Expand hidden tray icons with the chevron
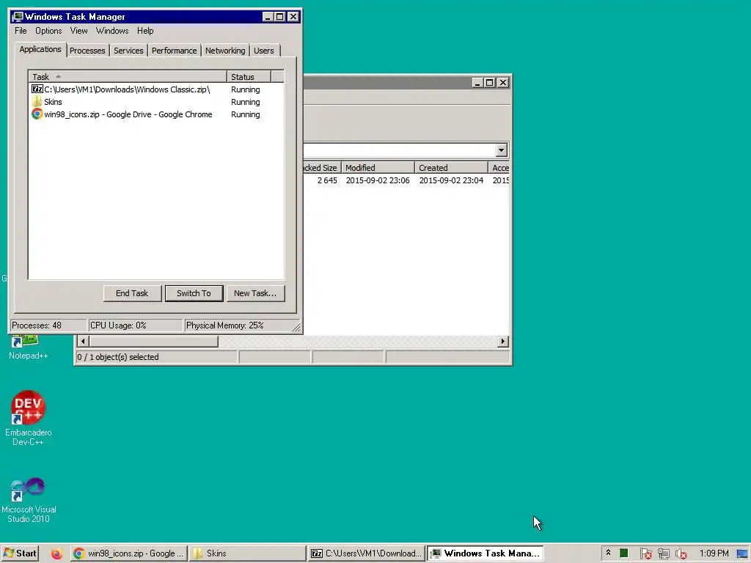 [608, 553]
